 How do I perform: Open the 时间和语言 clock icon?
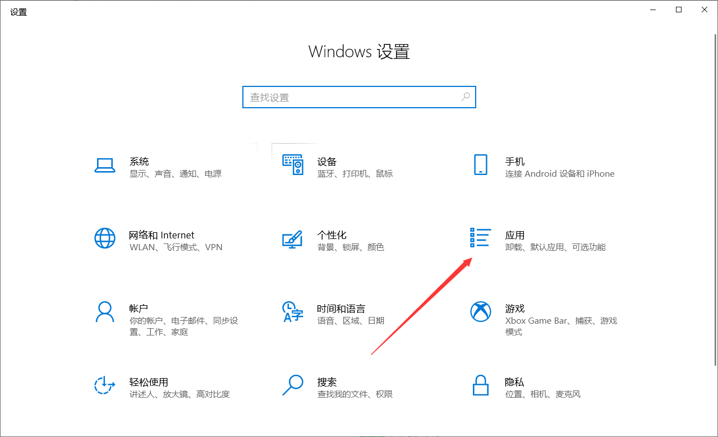292,312
